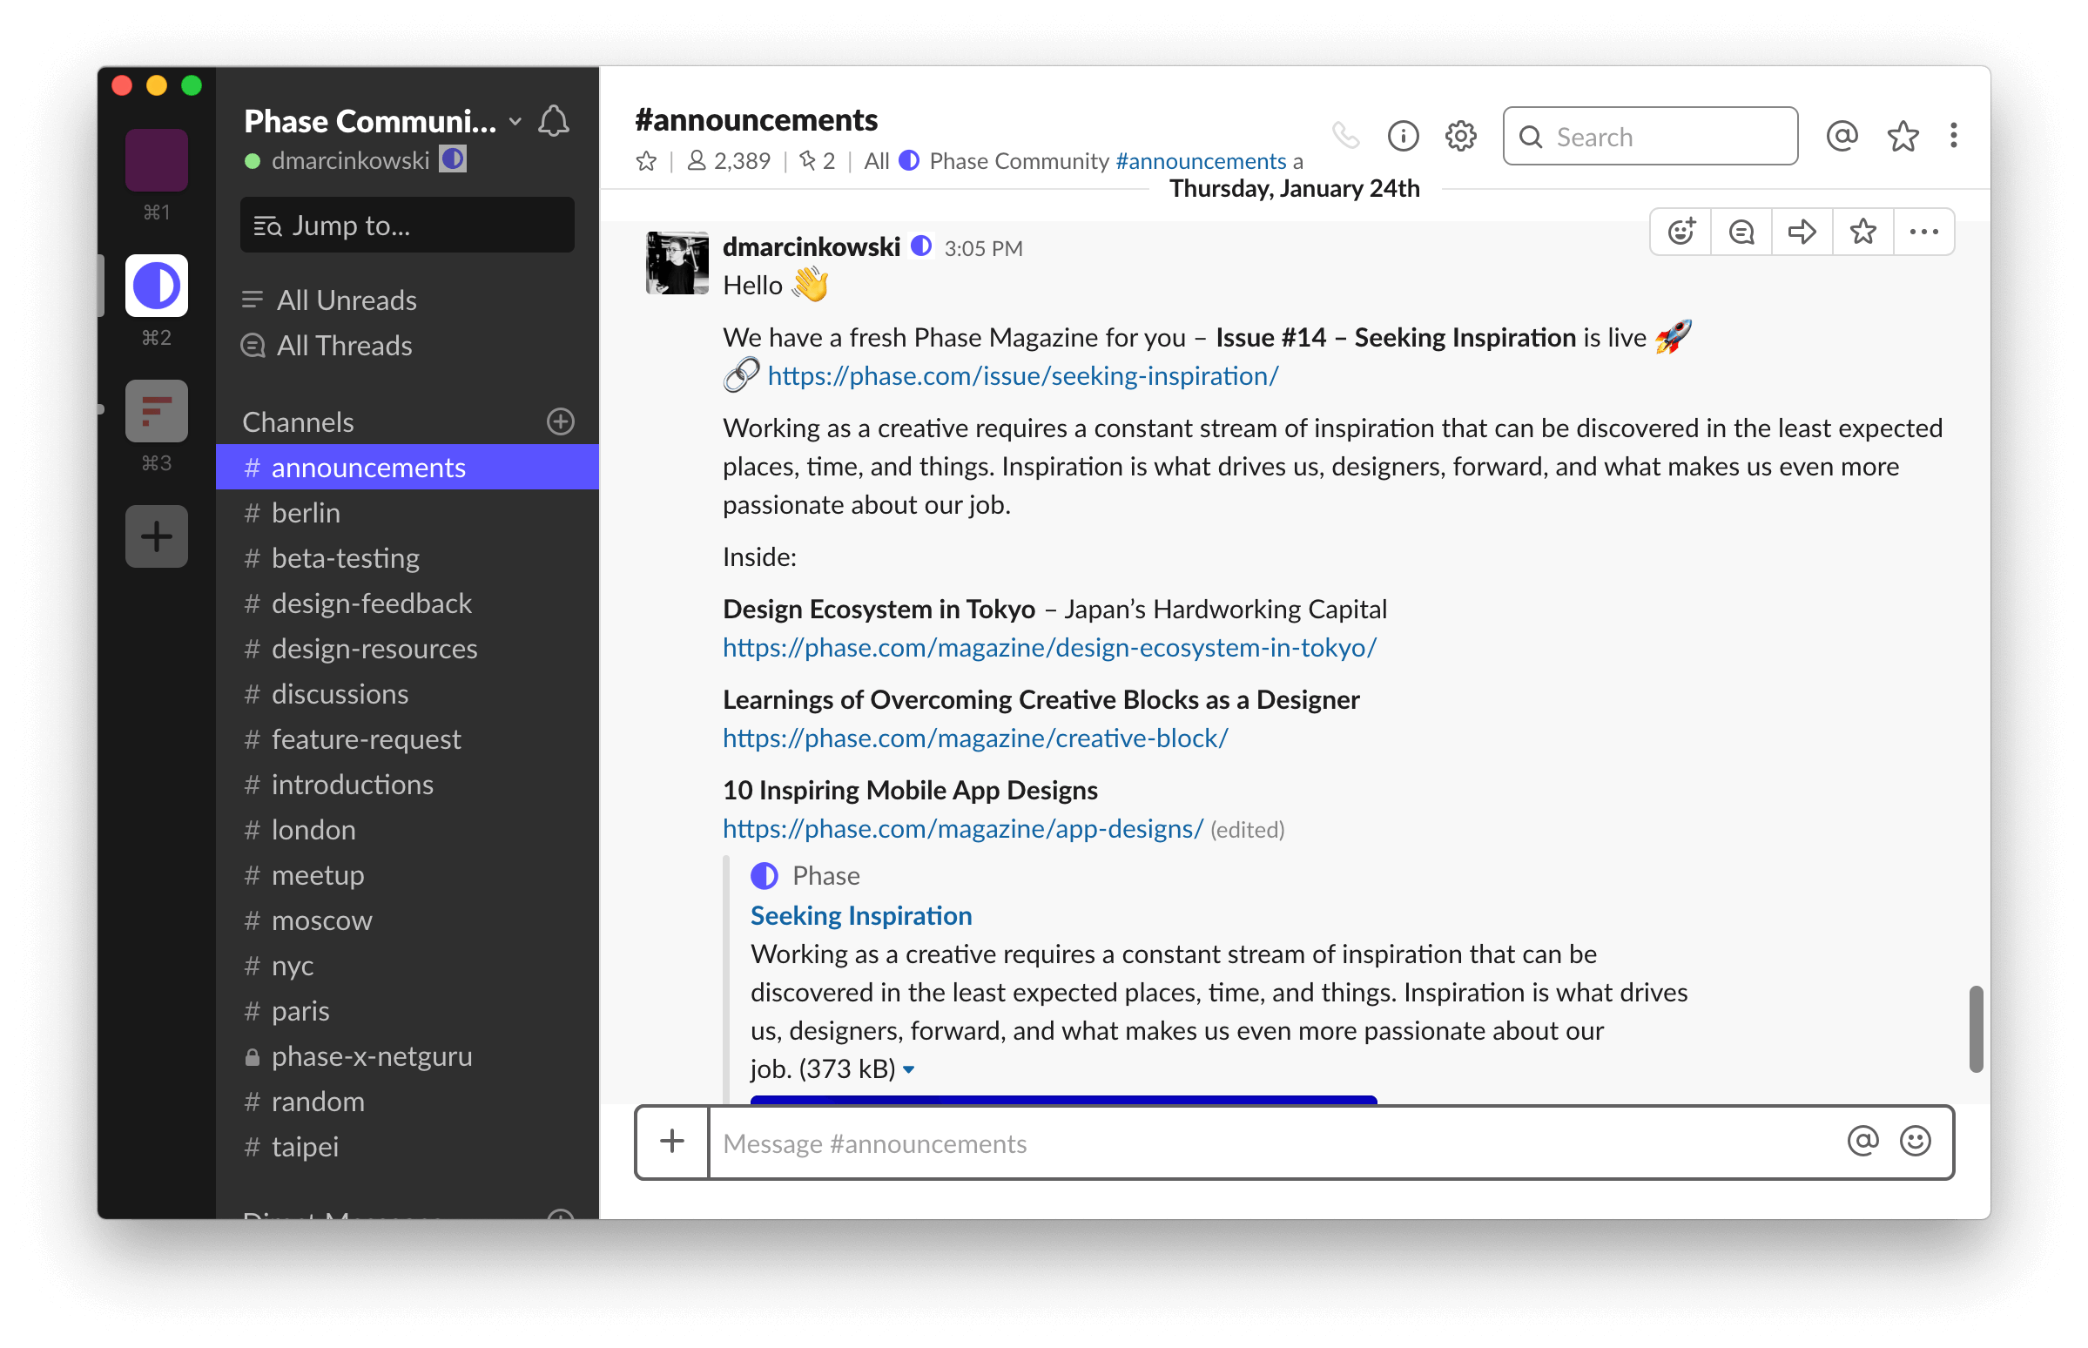
Task: Add a new channel with plus icon
Action: [x=560, y=421]
